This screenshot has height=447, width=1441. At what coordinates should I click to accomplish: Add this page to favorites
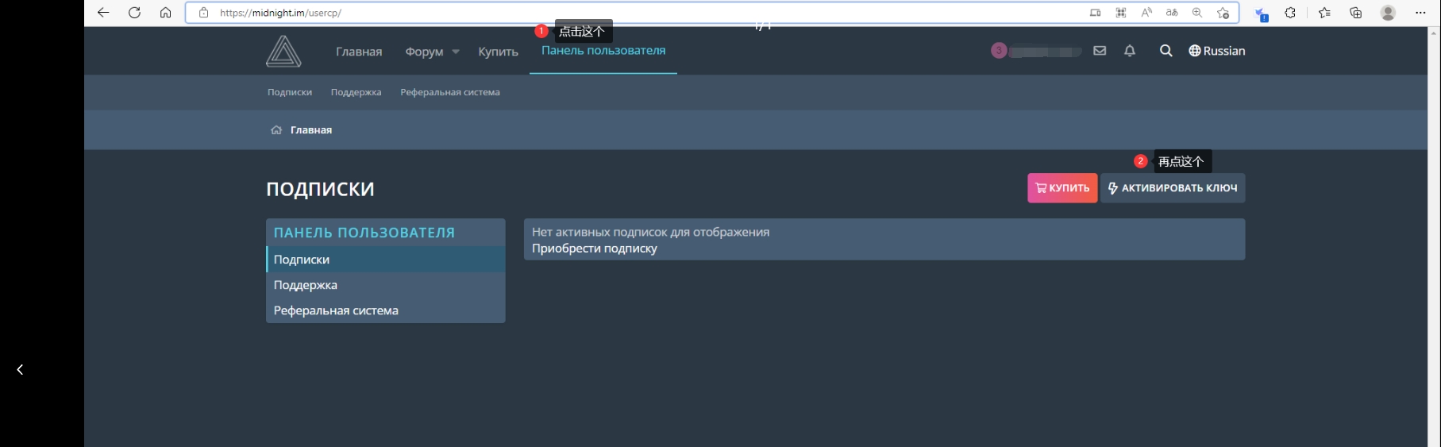(1223, 13)
